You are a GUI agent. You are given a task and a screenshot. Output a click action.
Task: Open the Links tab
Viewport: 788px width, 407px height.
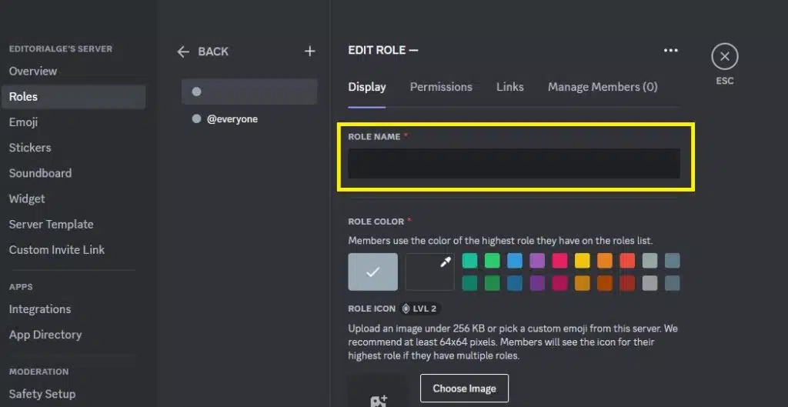click(x=509, y=87)
